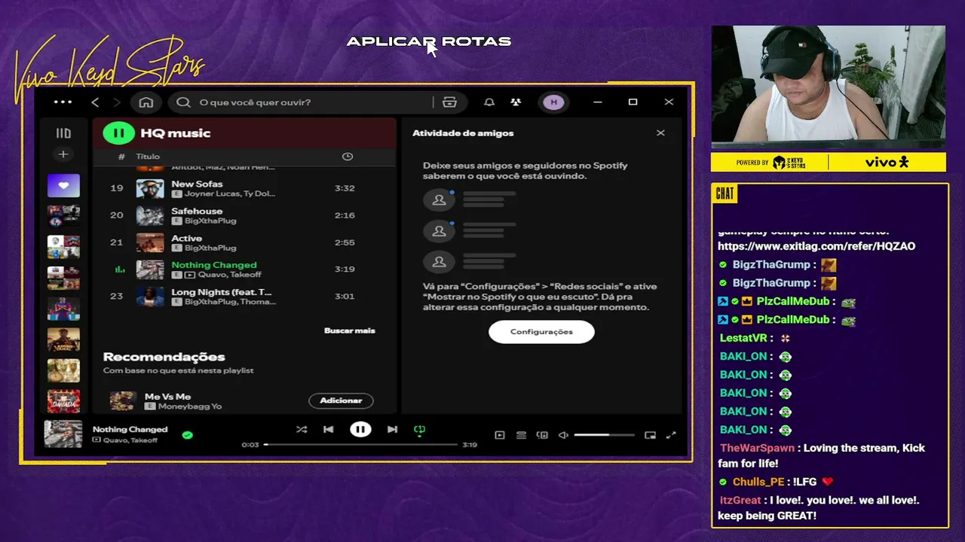The image size is (965, 542).
Task: Click username LestatVR in chat
Action: [x=743, y=338]
